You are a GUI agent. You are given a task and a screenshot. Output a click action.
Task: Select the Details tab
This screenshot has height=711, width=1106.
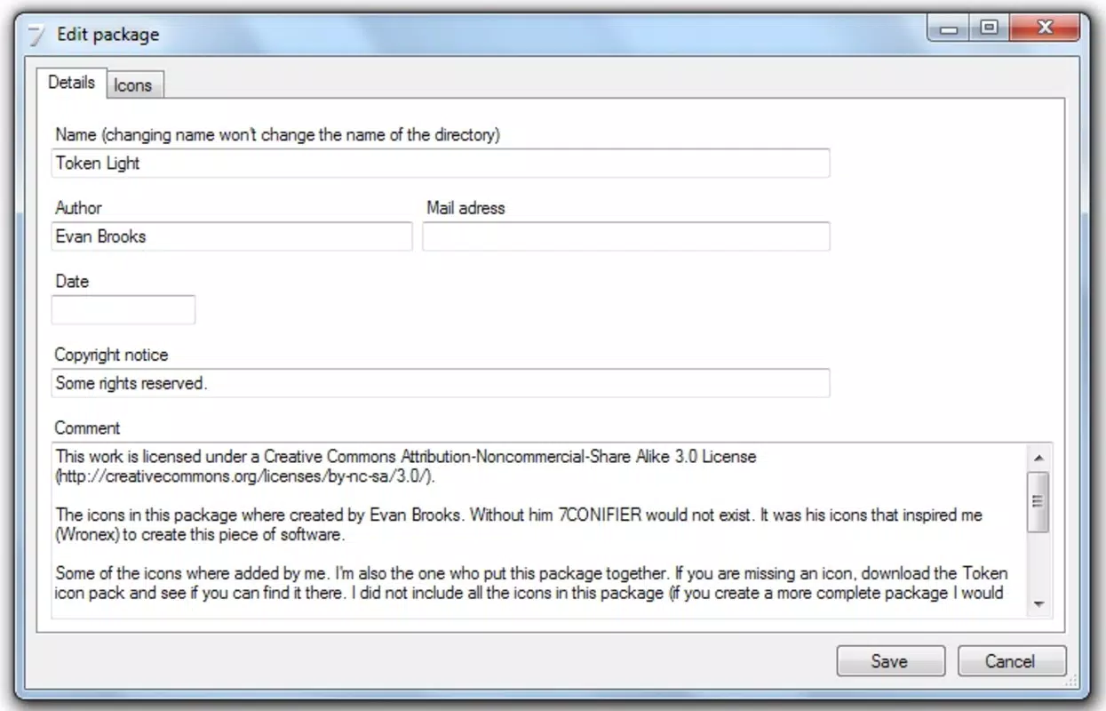[x=72, y=82]
